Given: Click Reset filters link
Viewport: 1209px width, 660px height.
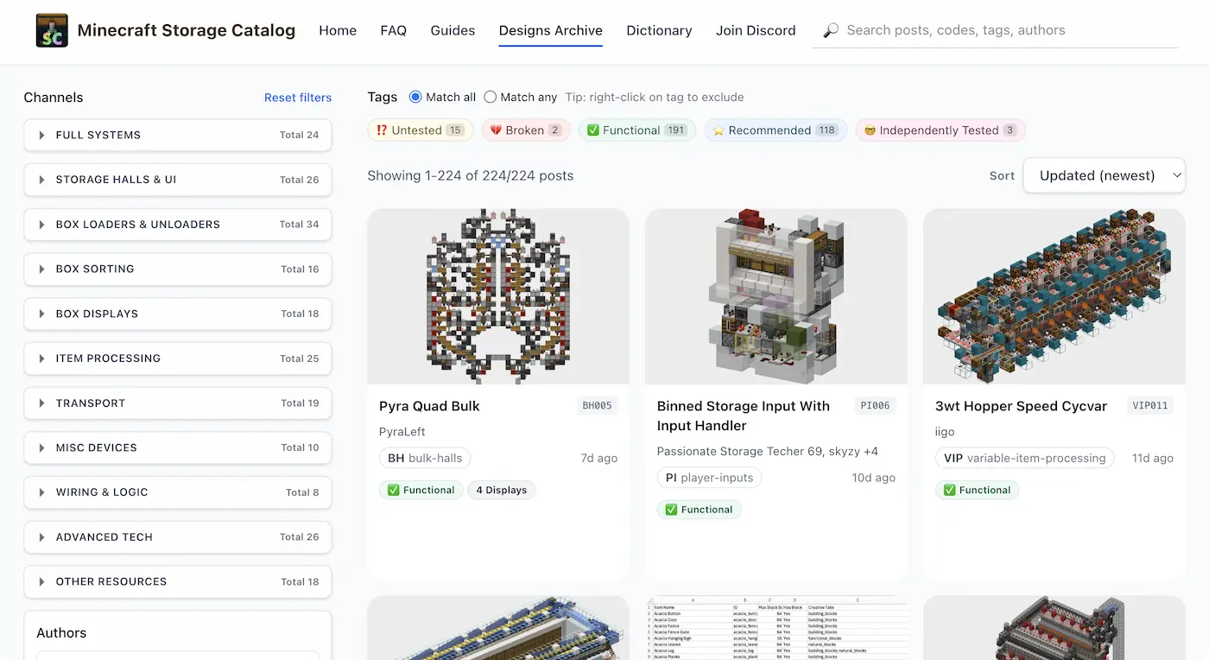Looking at the screenshot, I should [298, 98].
